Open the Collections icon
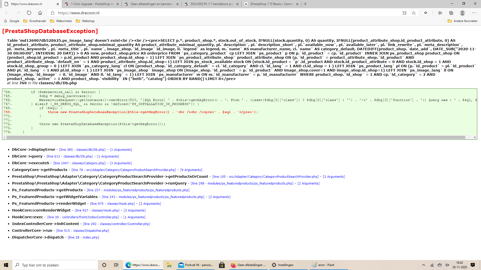Viewport: 481px width, 270px height. (451, 13)
